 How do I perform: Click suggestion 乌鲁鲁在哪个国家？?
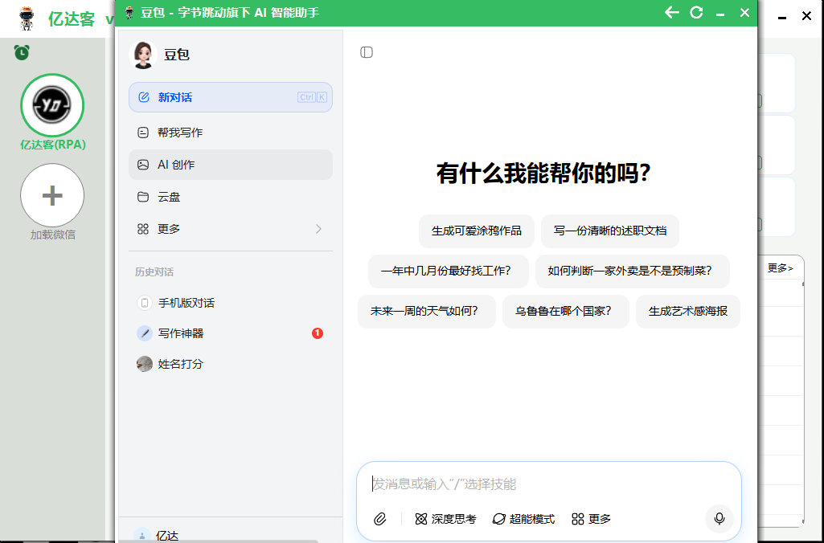(563, 311)
